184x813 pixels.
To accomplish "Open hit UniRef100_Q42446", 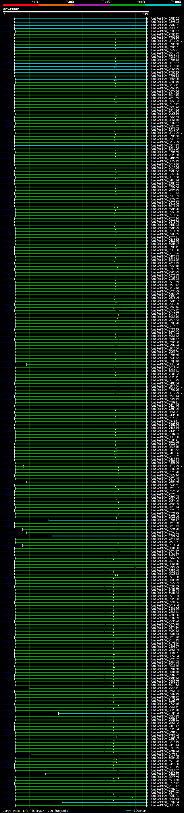I will click(165, 405).
